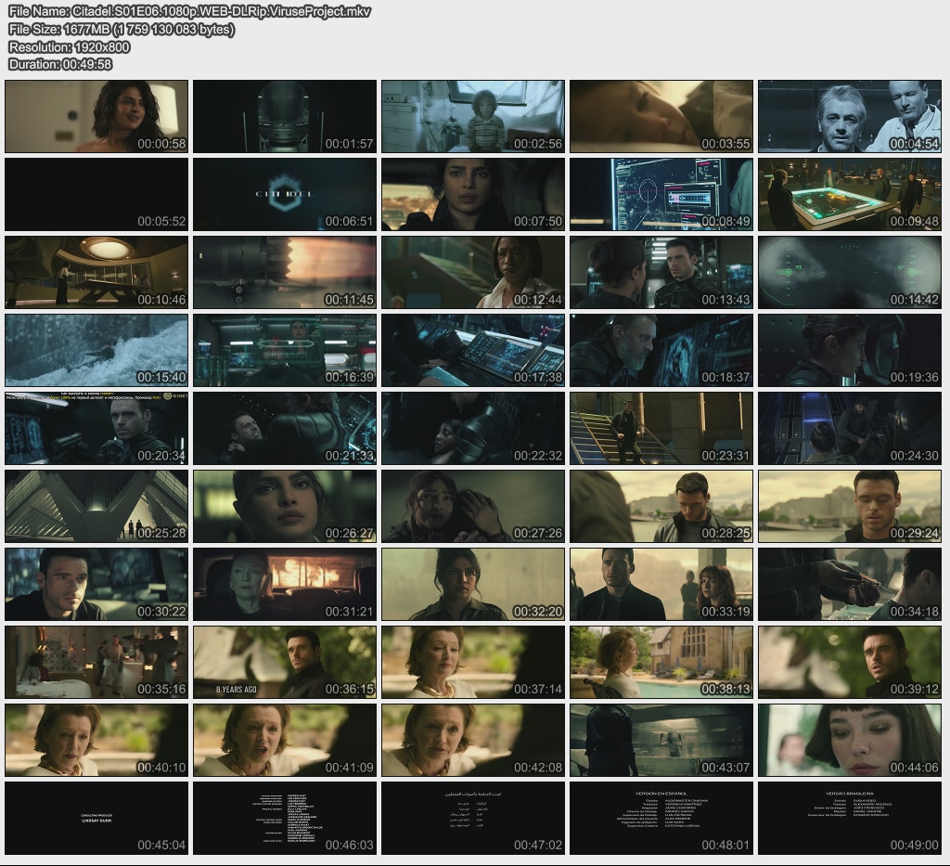Click the poolside house frame at 00:38:13
Viewport: 950px width, 866px height.
[x=661, y=663]
